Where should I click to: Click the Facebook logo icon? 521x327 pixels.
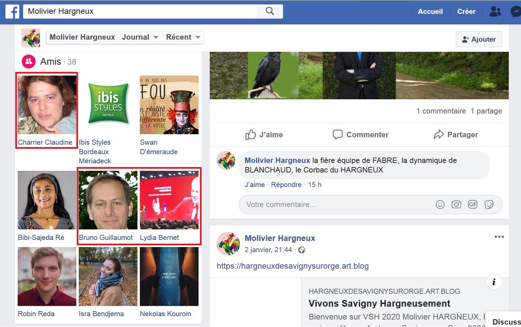click(13, 12)
